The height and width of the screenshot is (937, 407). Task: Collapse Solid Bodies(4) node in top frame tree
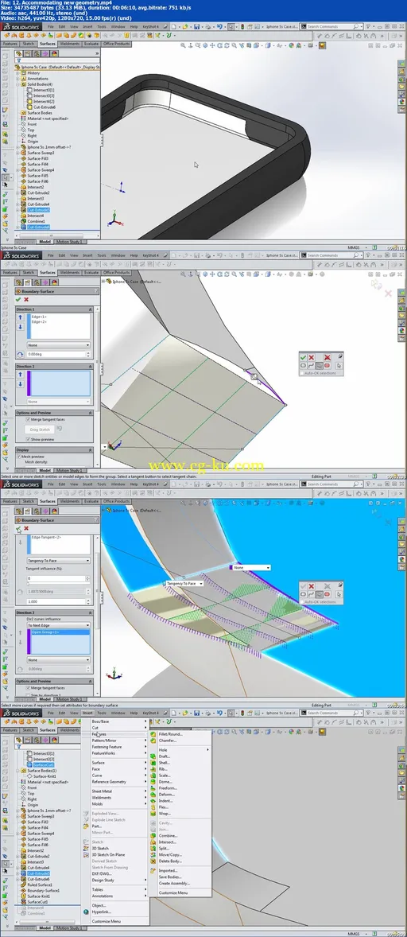pyautogui.click(x=17, y=84)
